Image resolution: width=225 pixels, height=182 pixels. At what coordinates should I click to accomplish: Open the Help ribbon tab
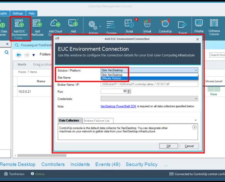32,13
